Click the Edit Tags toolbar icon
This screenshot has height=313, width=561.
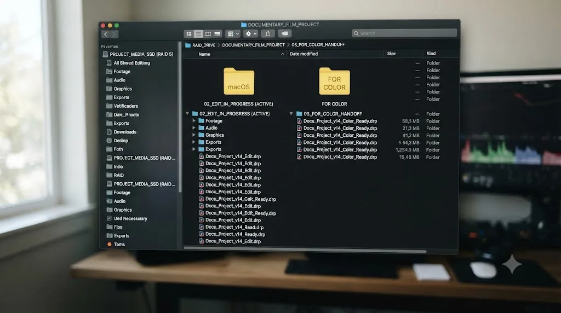point(285,33)
